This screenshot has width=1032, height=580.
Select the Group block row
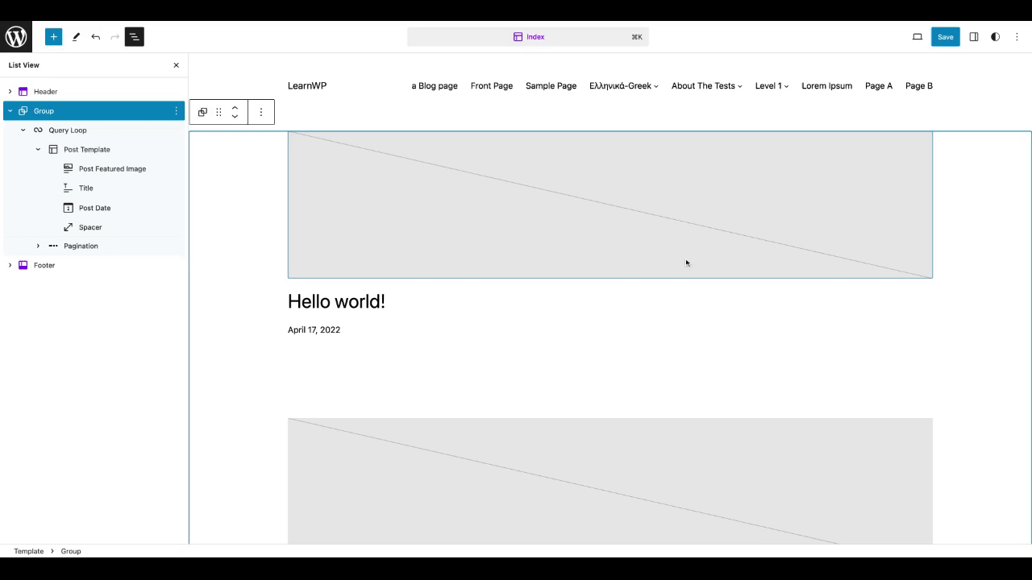click(94, 111)
